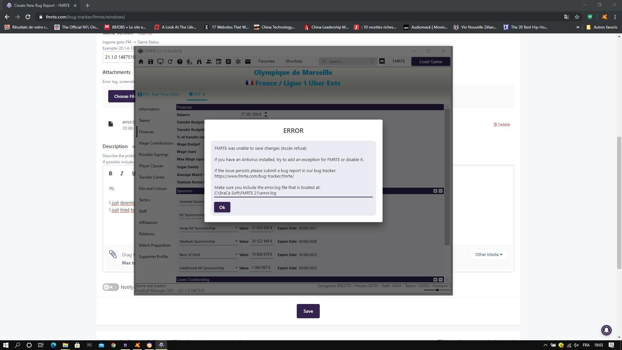Clear the FMRTE search field with X icon
The image size is (622, 350).
[x=372, y=62]
